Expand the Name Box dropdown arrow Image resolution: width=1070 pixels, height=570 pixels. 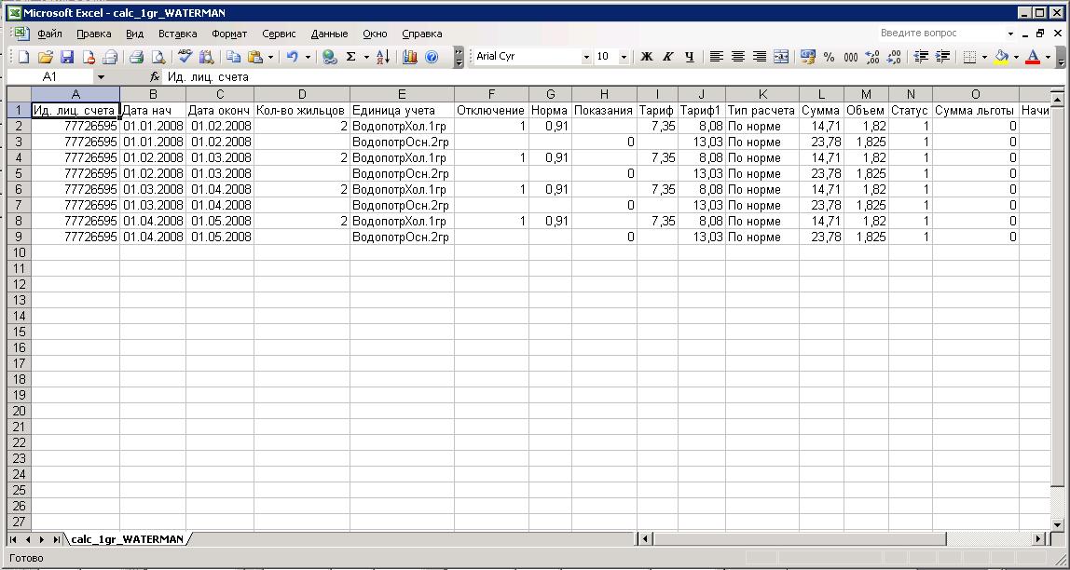[101, 77]
